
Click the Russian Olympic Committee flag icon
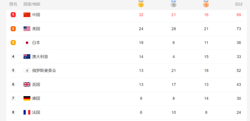click(27, 70)
